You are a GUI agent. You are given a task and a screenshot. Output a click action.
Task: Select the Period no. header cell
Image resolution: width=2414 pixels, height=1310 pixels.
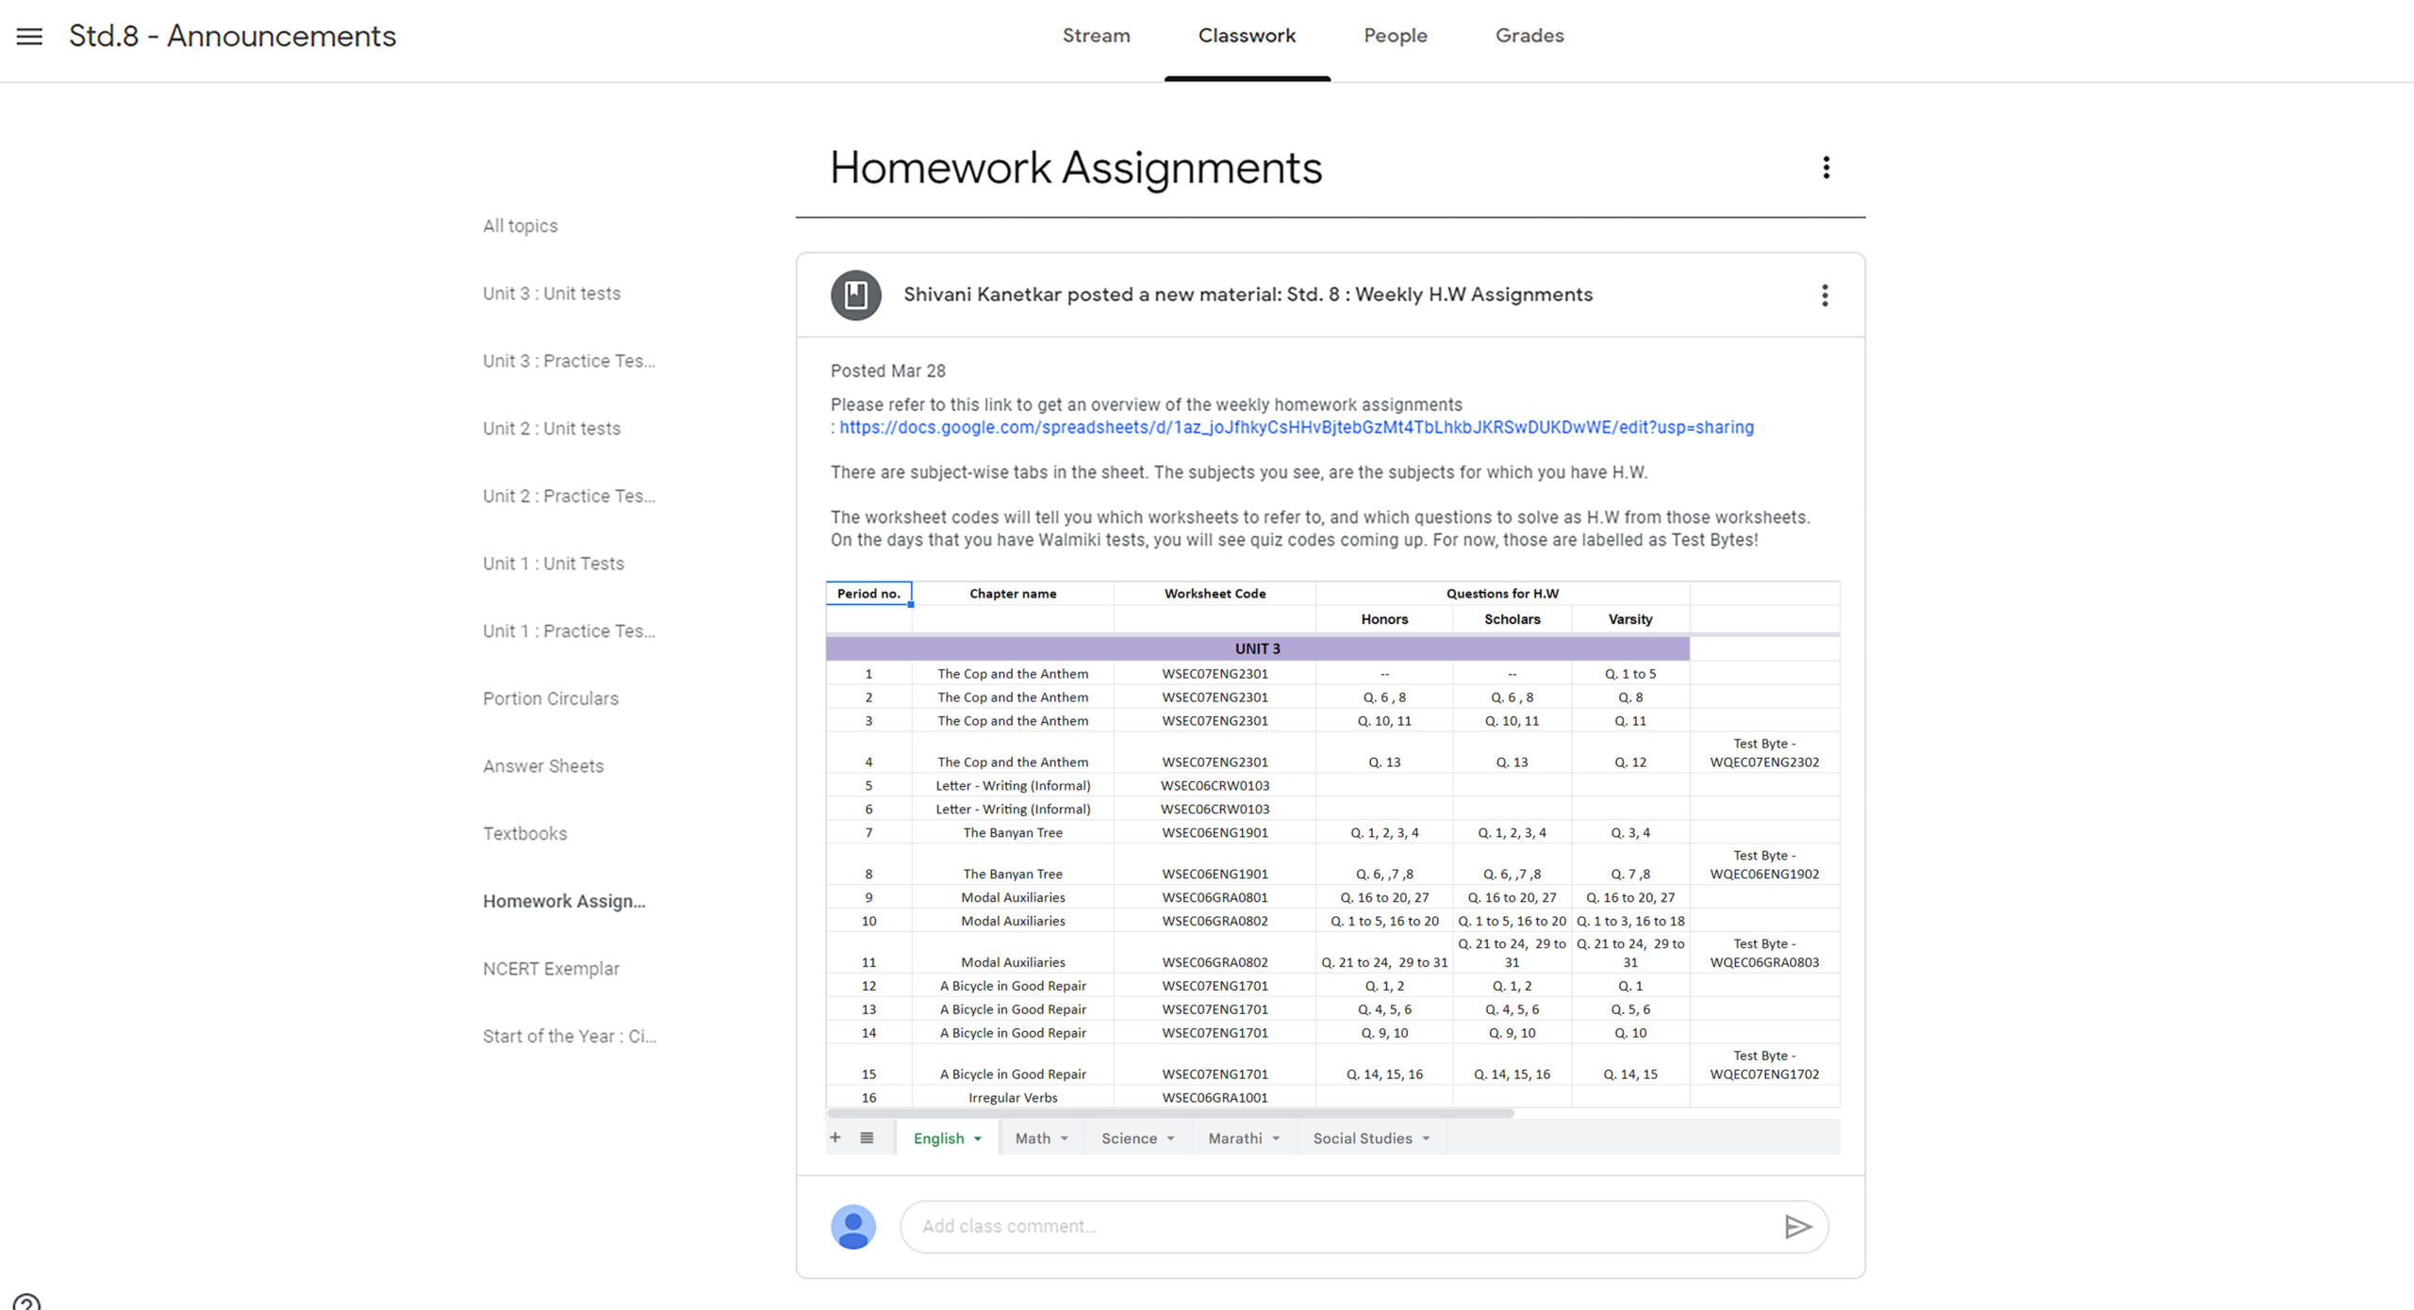(868, 594)
